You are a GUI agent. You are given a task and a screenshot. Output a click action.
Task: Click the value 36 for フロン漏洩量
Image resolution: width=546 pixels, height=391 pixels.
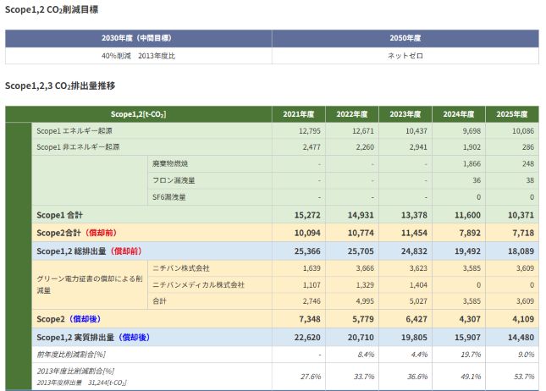[x=477, y=180]
